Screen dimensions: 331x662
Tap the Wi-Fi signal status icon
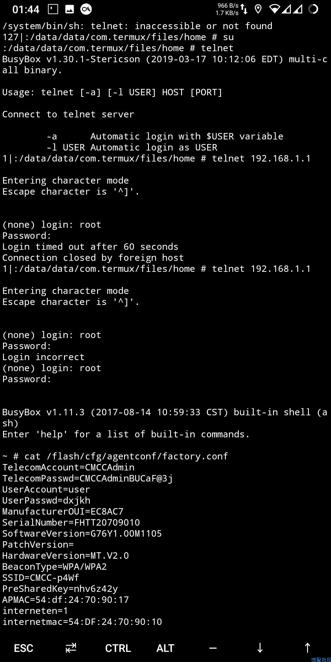[x=275, y=9]
